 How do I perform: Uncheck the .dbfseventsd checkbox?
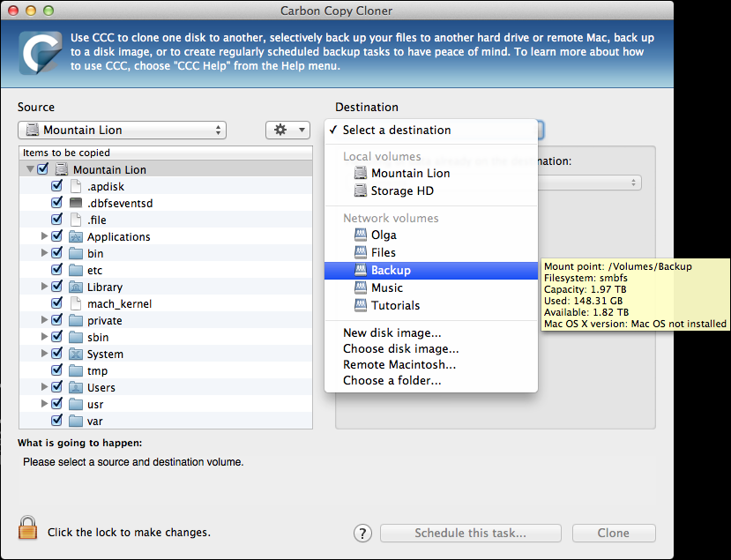57,202
